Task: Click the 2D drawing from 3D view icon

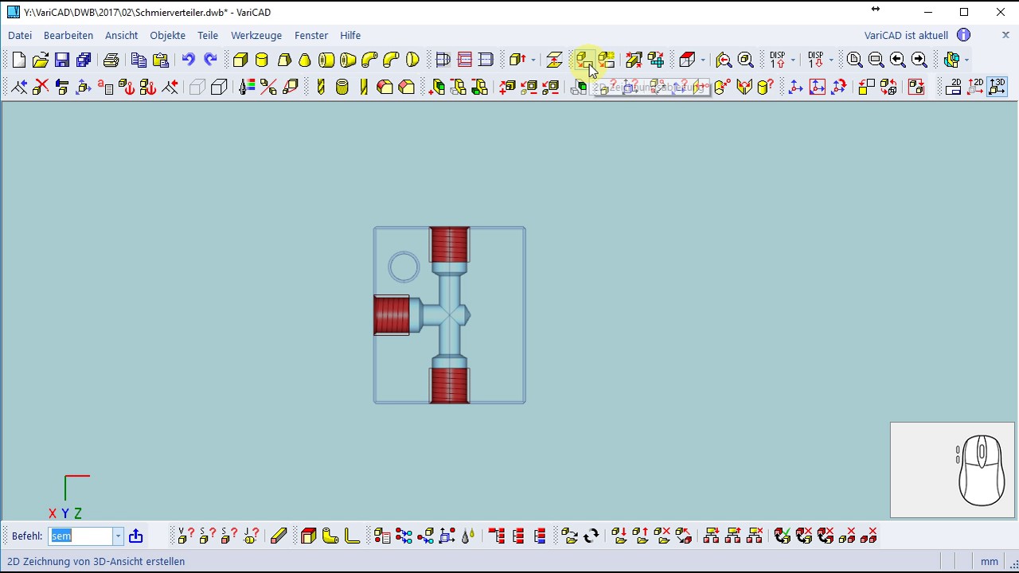Action: pyautogui.click(x=584, y=60)
